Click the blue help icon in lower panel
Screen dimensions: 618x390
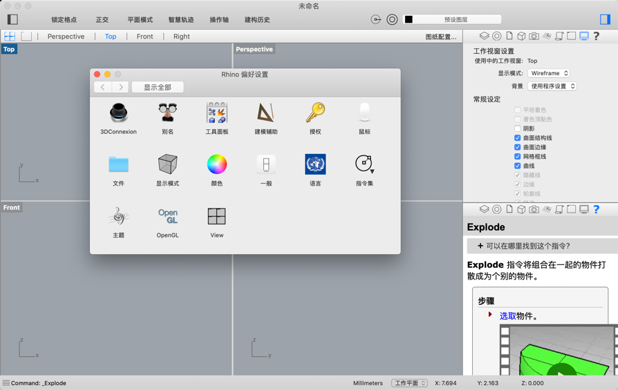point(597,209)
